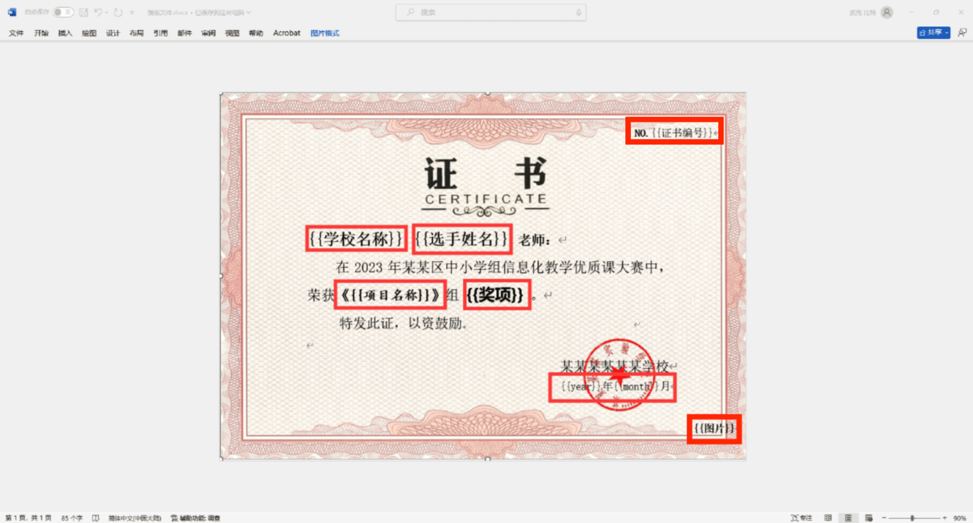Activate the Print Layout view toggle

(847, 518)
